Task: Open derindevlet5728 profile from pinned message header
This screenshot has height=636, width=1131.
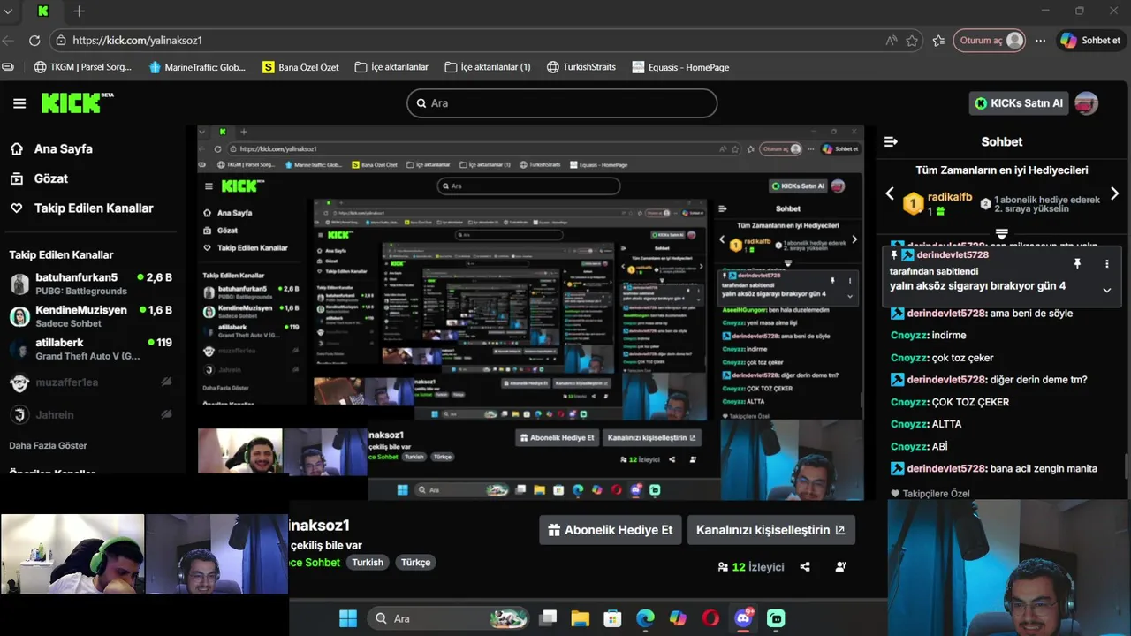Action: [x=953, y=254]
